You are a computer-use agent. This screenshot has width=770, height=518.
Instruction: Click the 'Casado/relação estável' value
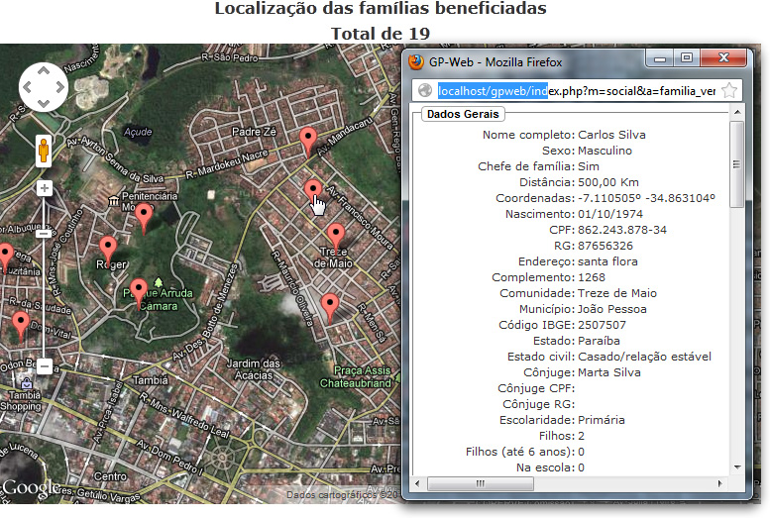(x=644, y=357)
